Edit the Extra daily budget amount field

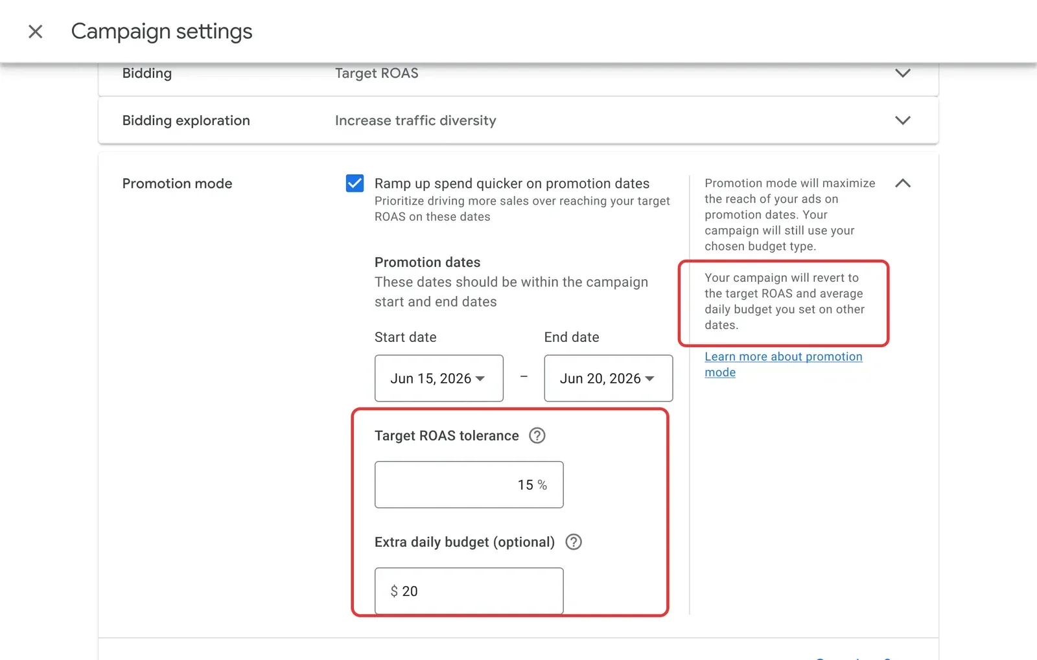click(x=469, y=591)
